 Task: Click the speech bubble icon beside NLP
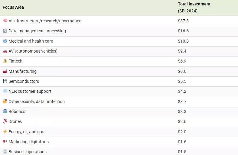click(5, 91)
